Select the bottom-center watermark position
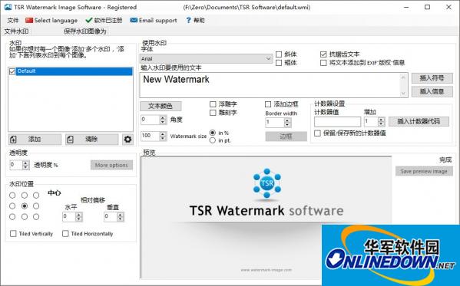This screenshot has height=286, width=460. [x=25, y=217]
